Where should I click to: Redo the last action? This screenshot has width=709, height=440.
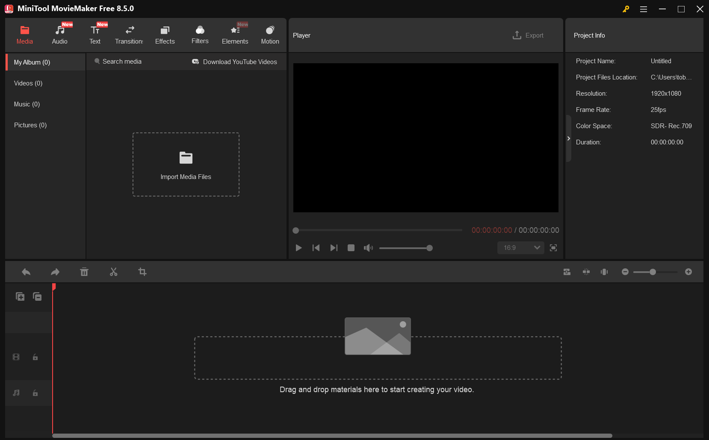click(55, 272)
